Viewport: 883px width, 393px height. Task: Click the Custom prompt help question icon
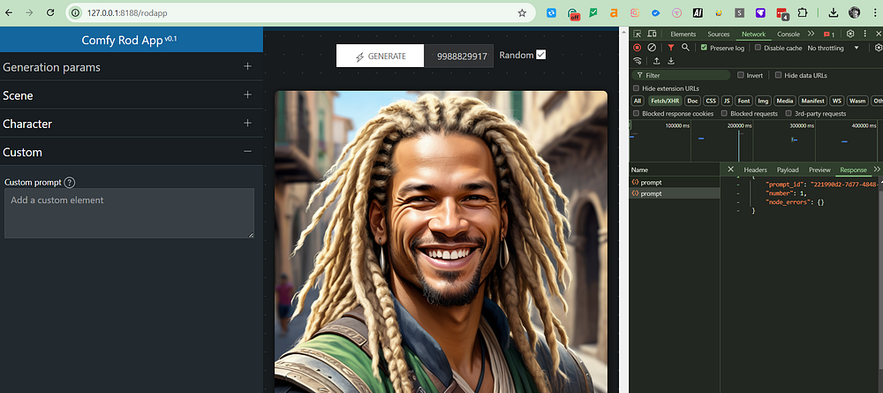[x=69, y=183]
